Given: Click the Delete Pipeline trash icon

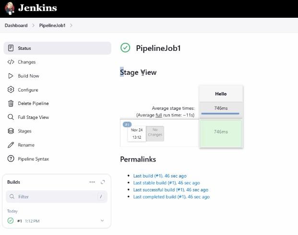Looking at the screenshot, I should [x=11, y=103].
